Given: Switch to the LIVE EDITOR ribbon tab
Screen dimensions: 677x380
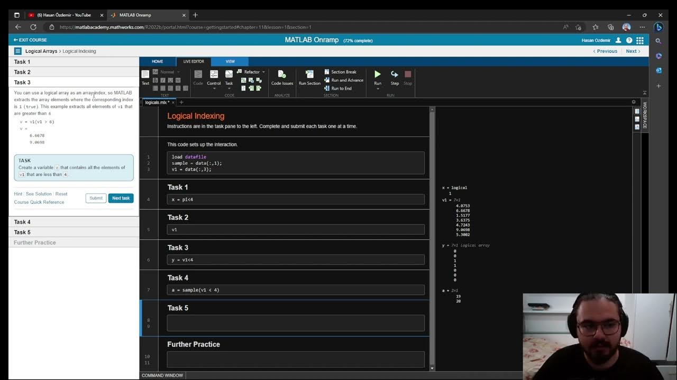Looking at the screenshot, I should click(194, 61).
